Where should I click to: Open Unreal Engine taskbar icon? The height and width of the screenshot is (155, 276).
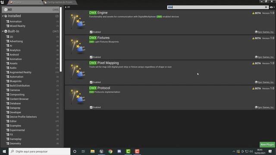click(101, 151)
